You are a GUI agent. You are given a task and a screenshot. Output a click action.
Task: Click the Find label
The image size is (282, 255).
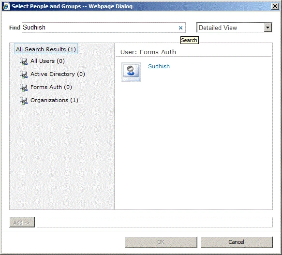click(15, 28)
